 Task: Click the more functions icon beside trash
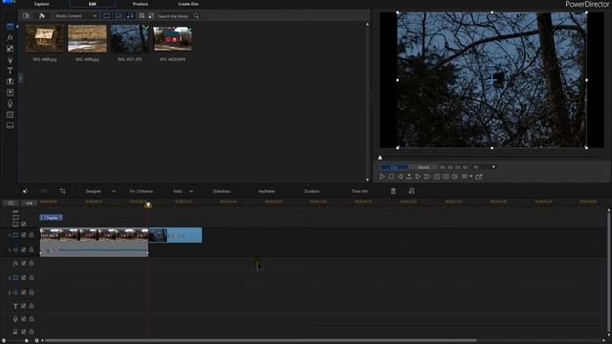click(x=411, y=191)
